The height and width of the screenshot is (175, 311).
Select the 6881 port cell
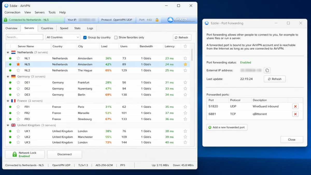212,114
